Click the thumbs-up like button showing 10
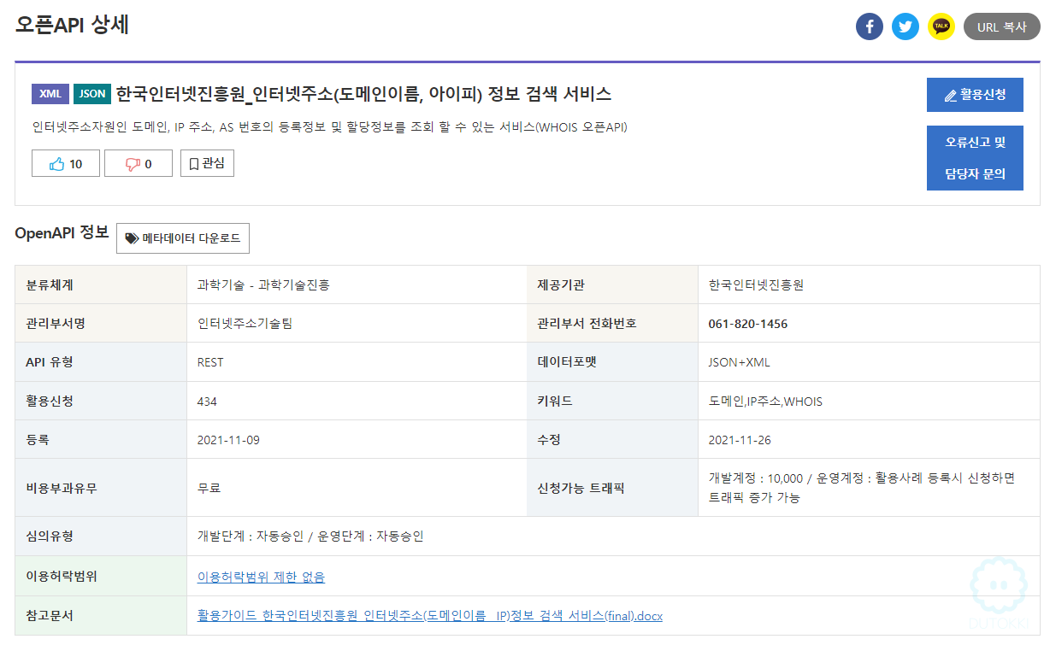Screen dimensions: 1050x645 66,164
